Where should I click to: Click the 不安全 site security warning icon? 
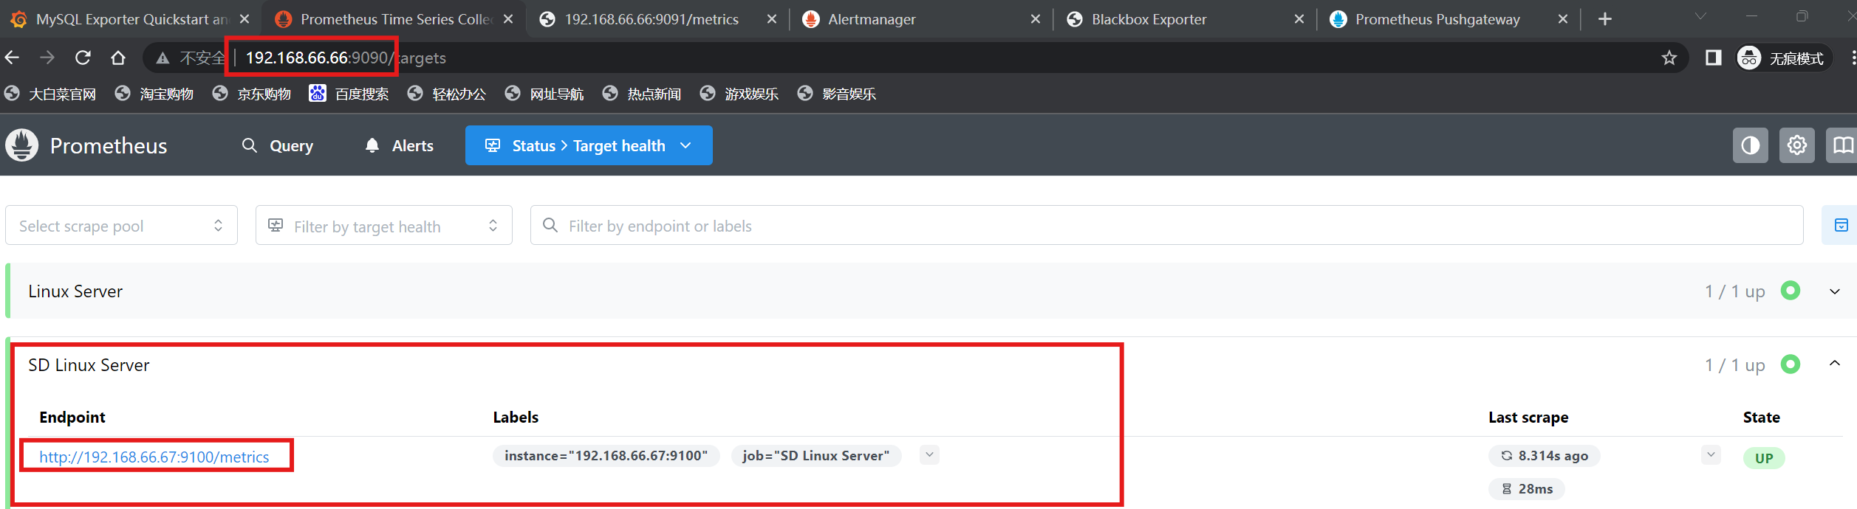click(x=163, y=58)
